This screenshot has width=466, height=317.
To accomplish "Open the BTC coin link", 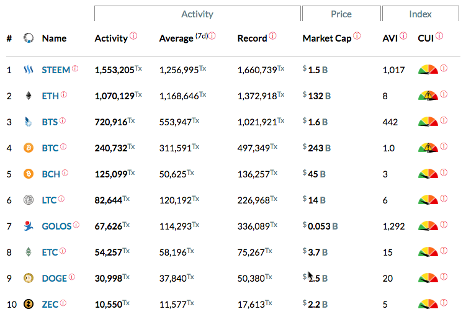I will [50, 148].
